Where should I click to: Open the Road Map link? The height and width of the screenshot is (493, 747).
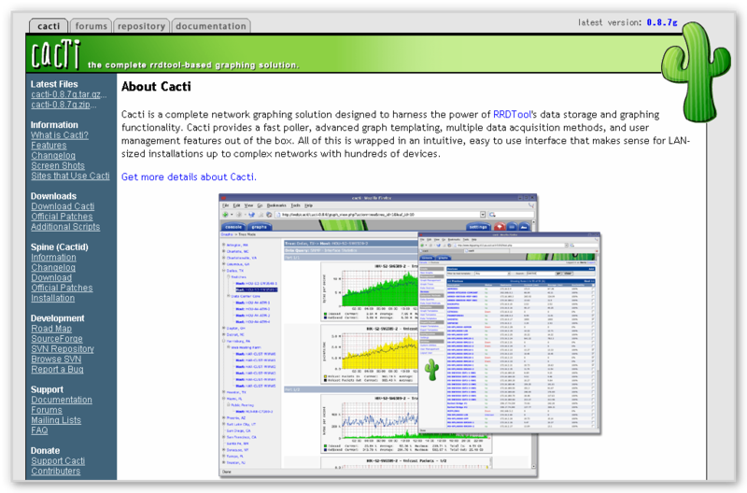point(51,329)
